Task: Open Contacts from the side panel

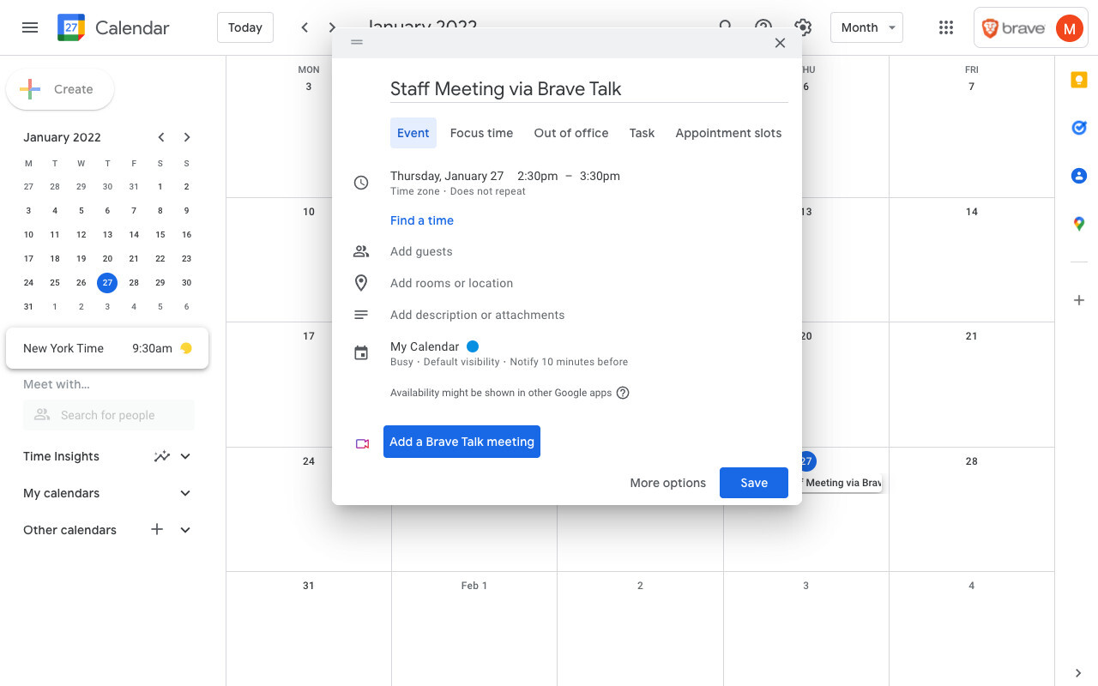Action: click(1078, 175)
